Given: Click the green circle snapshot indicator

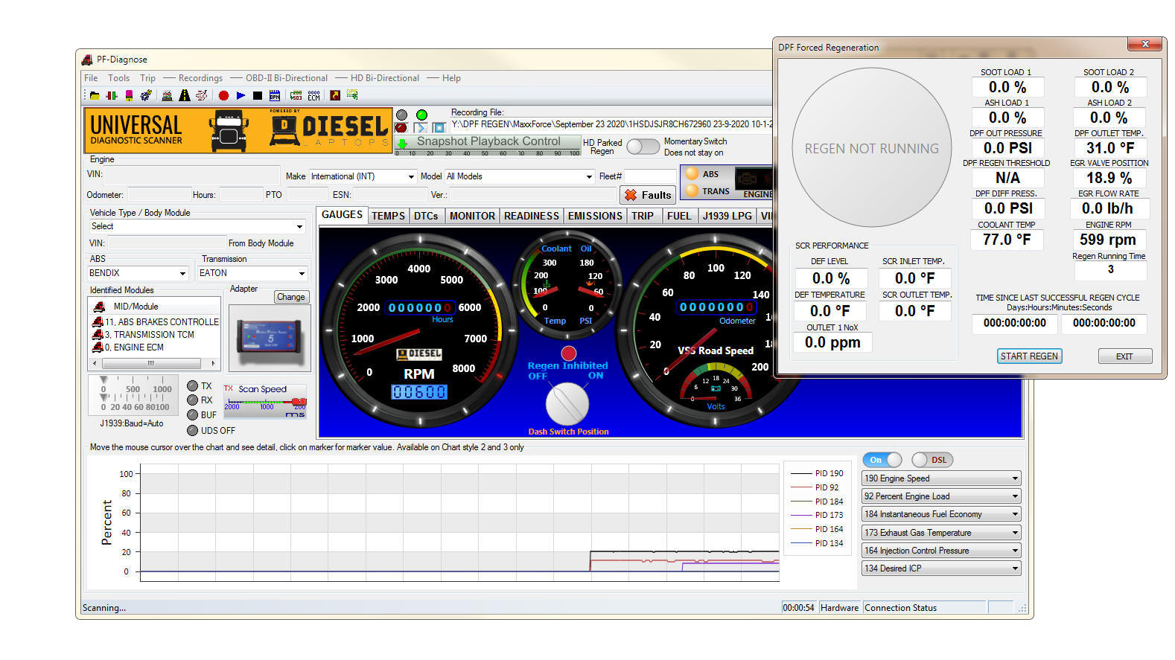Looking at the screenshot, I should coord(421,115).
